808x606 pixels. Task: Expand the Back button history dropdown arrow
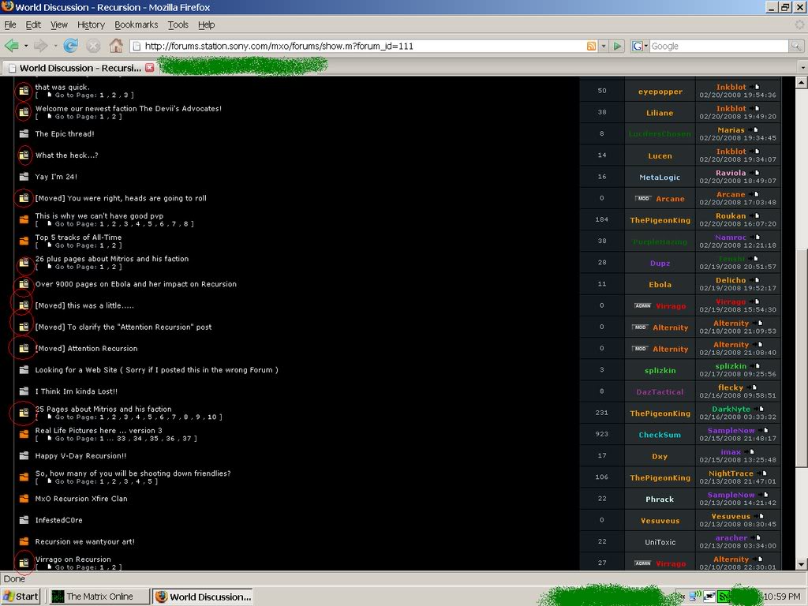point(26,46)
